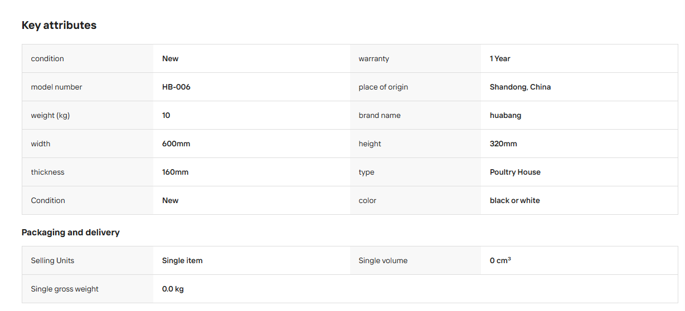
Task: Select the model number value HB-006
Action: coord(176,87)
